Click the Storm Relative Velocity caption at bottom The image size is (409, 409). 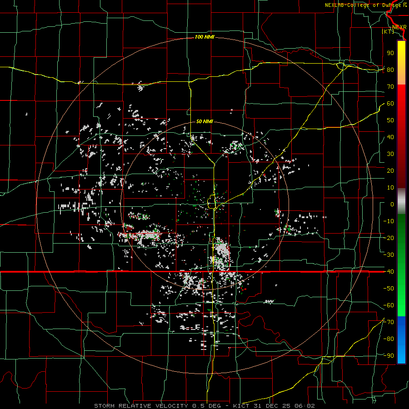pyautogui.click(x=204, y=406)
